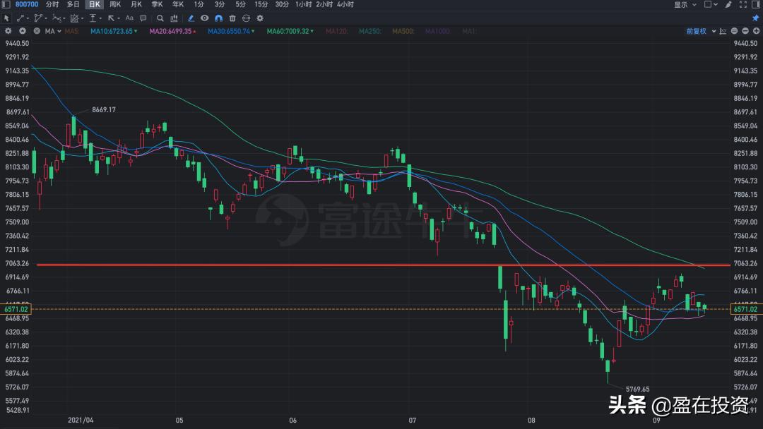The height and width of the screenshot is (429, 763).
Task: Switch to the 分时 intraday tab
Action: [51, 4]
